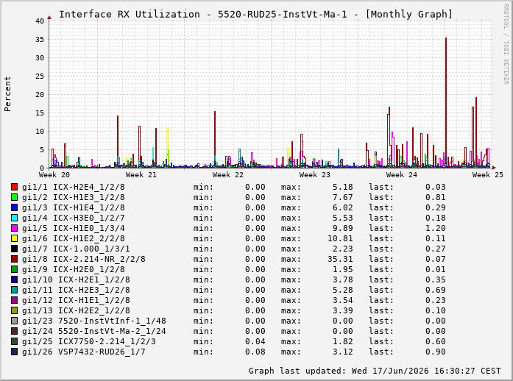Click the teal swatch for gi1/11
This screenshot has height=381, width=513.
(14, 290)
